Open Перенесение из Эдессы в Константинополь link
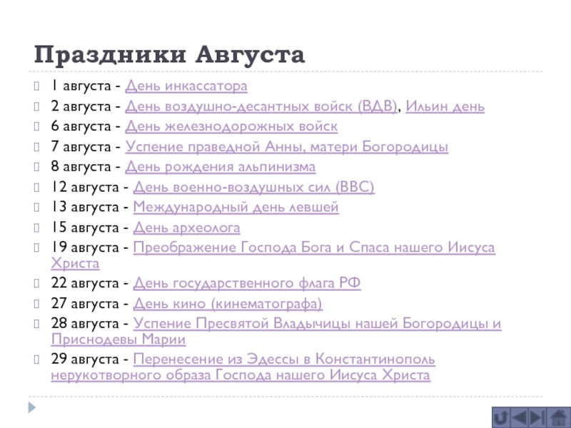This screenshot has height=428, width=571. coord(284,359)
